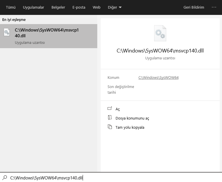This screenshot has width=222, height=182.
Task: Expand the Diğer dropdown menu
Action: click(x=115, y=7)
